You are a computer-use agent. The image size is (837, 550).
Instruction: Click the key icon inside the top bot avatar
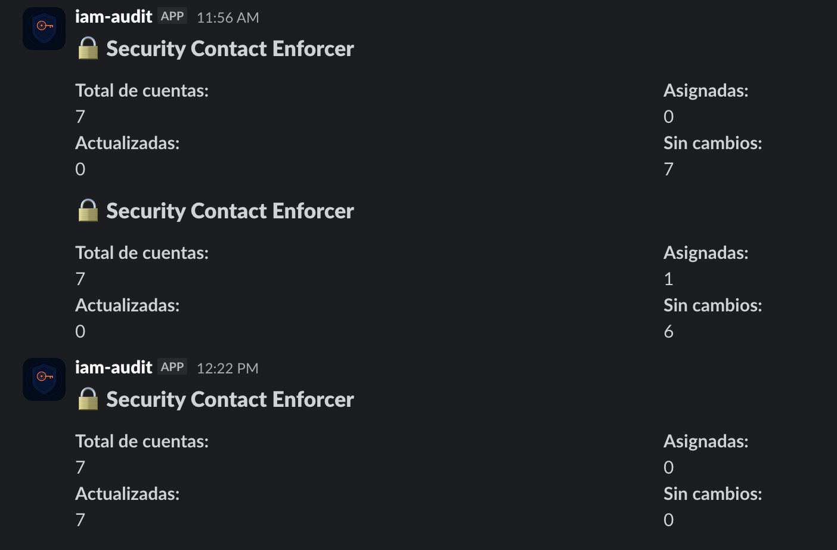[x=44, y=27]
